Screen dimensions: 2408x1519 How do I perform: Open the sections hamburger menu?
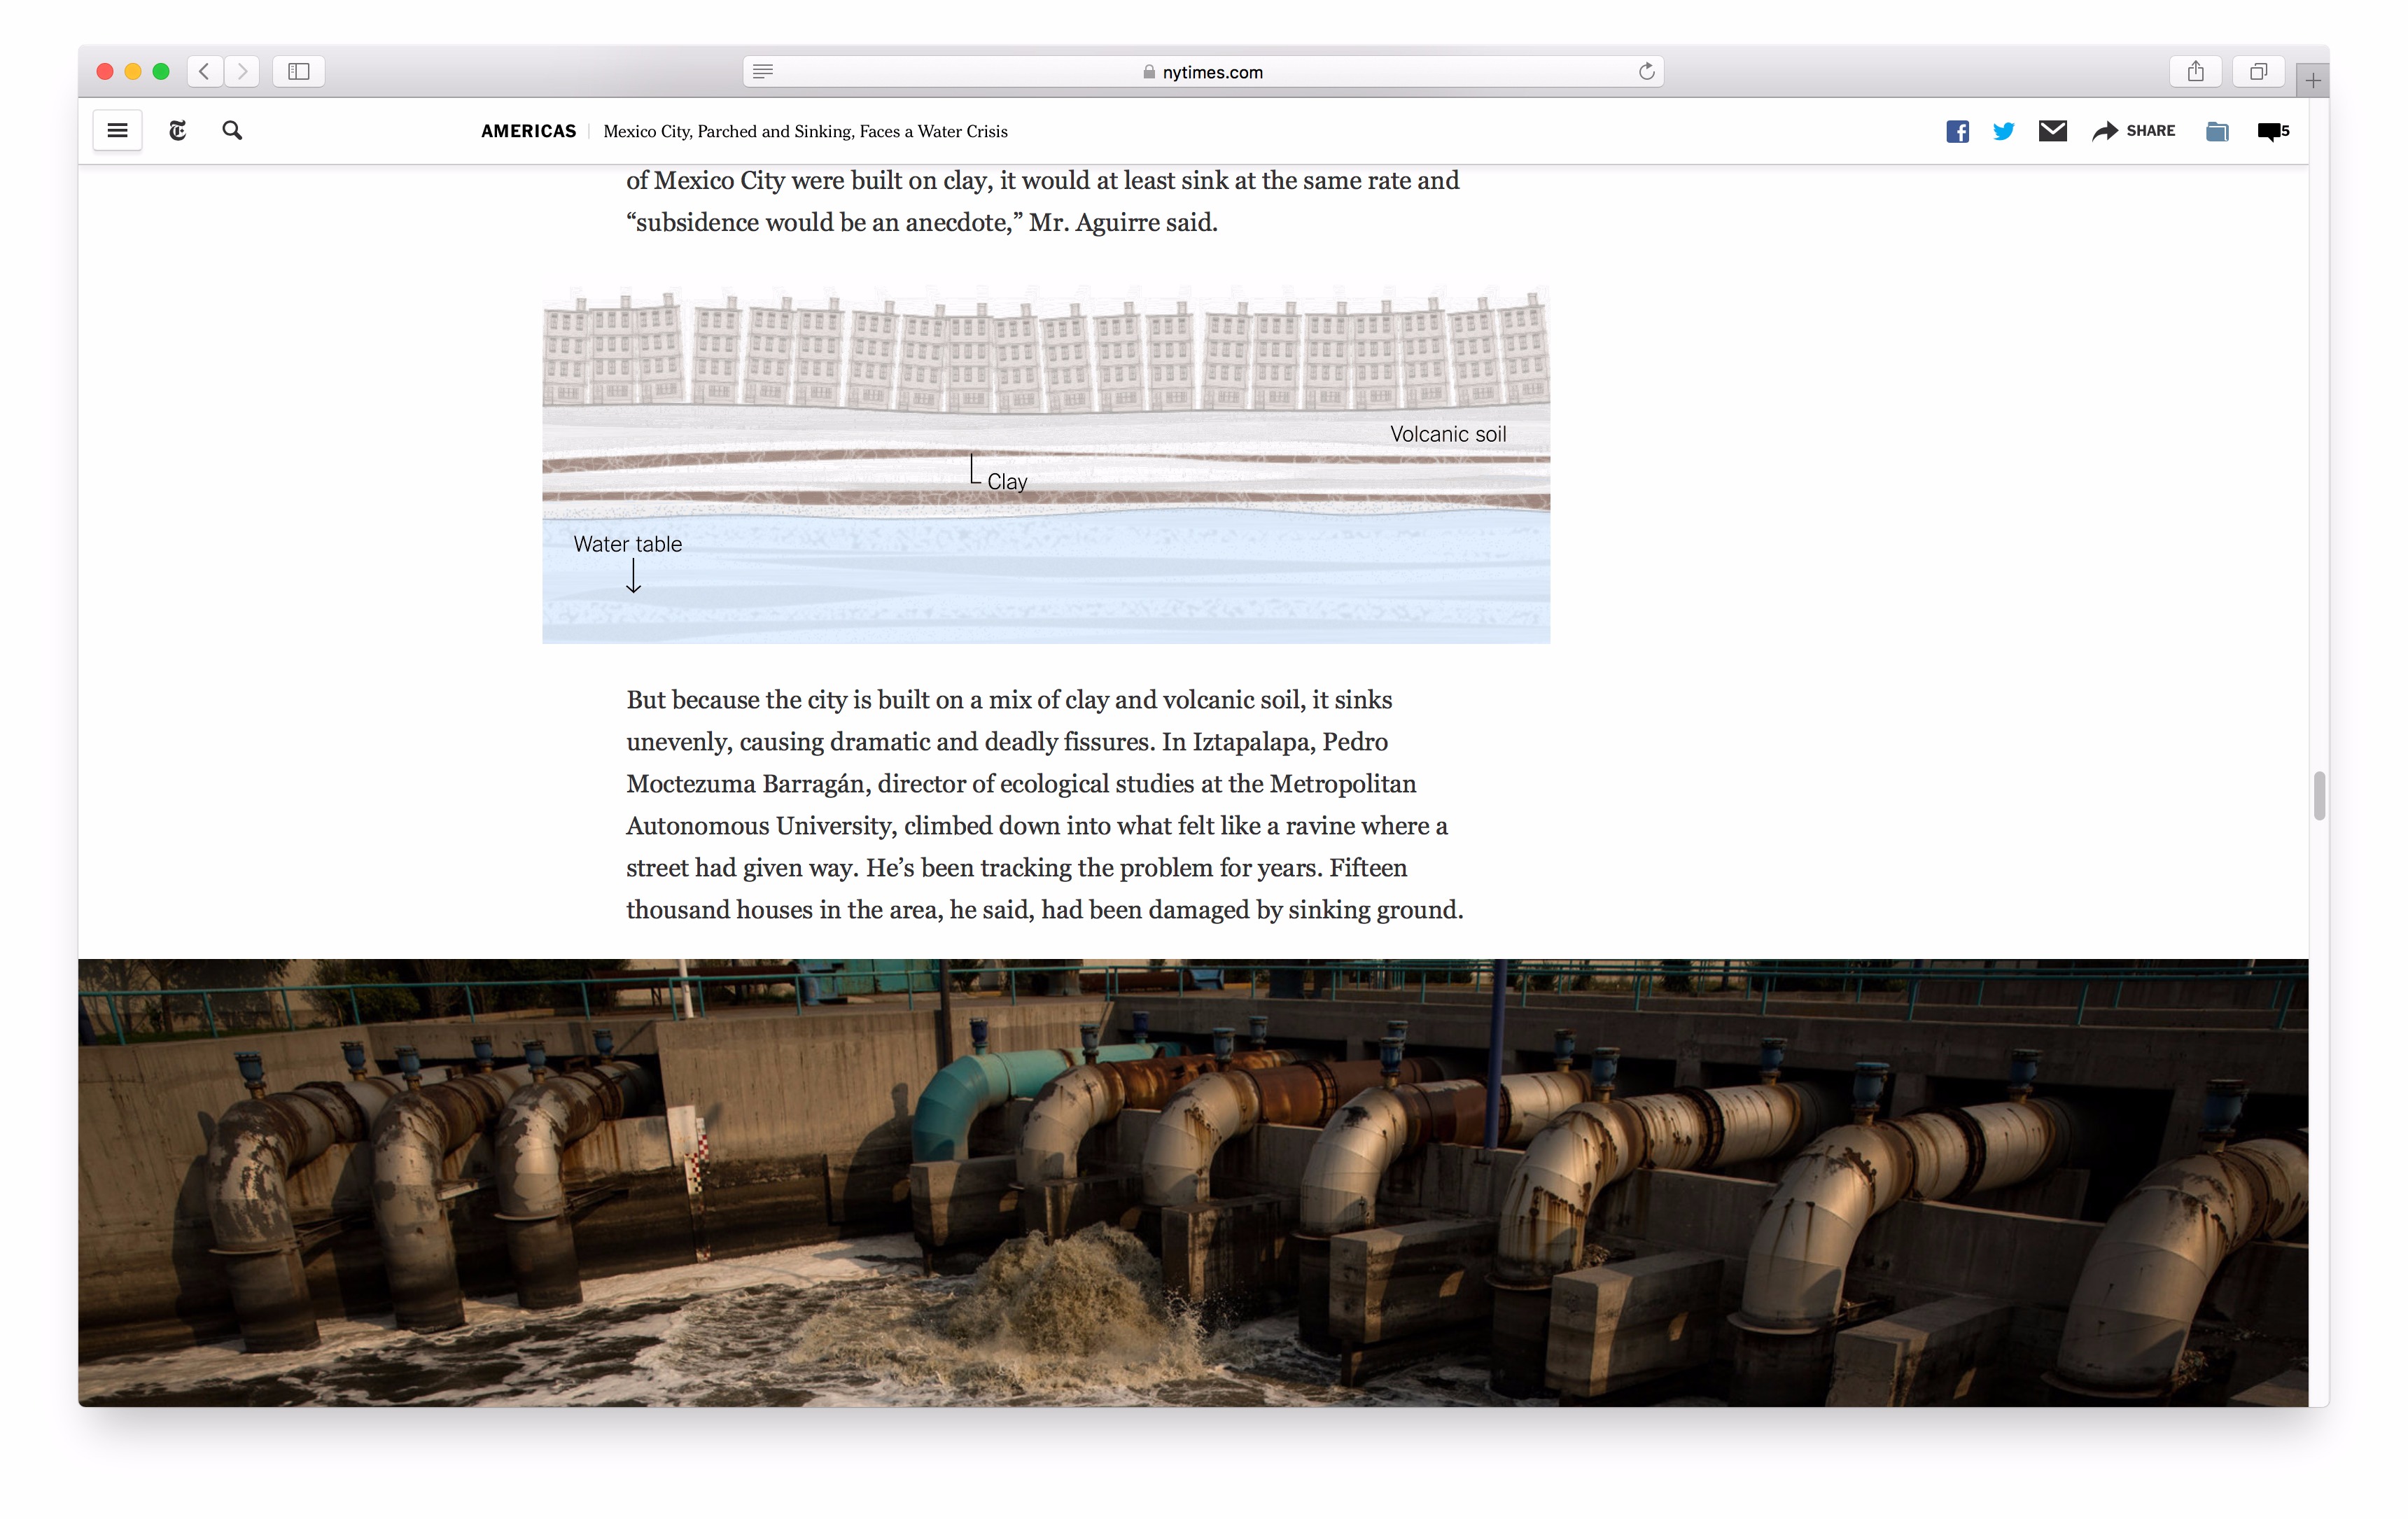pos(117,131)
